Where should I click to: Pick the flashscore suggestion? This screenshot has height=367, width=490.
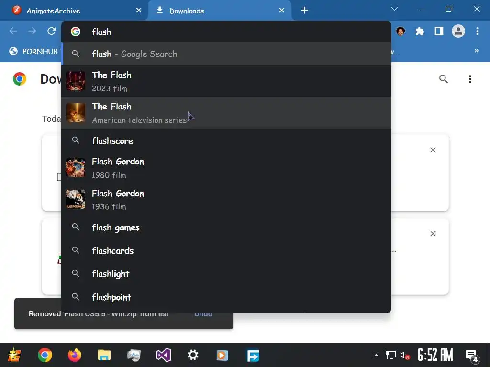click(x=226, y=141)
